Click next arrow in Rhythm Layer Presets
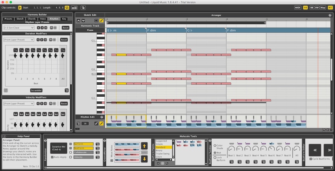The width and height of the screenshot is (335, 171). [42, 28]
